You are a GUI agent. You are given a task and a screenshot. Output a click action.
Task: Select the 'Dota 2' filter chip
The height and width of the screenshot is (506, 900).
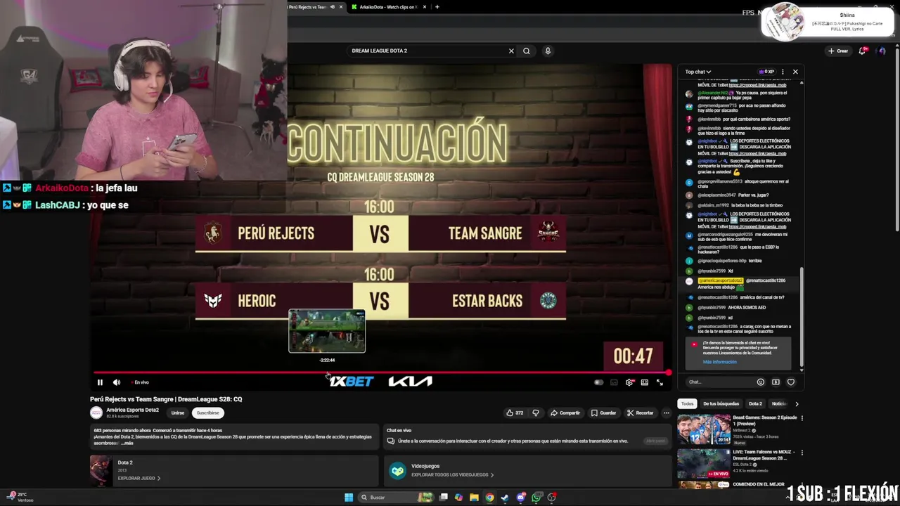[755, 403]
